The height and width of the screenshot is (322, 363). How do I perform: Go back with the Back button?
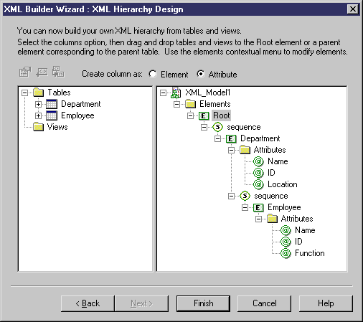point(88,303)
